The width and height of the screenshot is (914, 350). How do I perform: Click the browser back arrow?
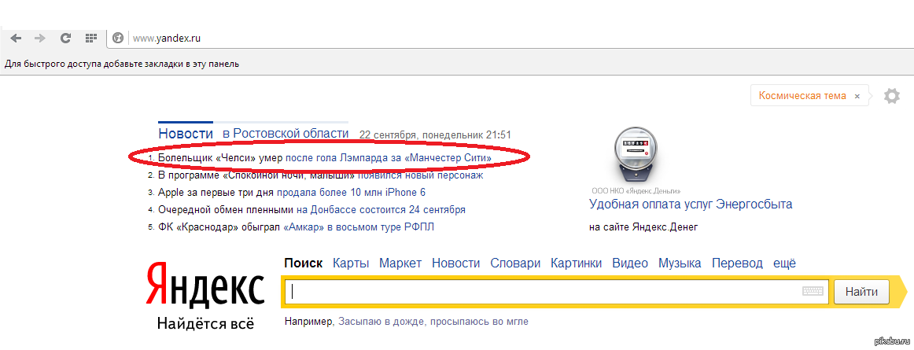click(x=16, y=38)
